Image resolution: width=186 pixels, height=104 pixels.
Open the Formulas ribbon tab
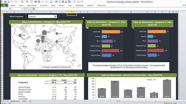coord(44,5)
